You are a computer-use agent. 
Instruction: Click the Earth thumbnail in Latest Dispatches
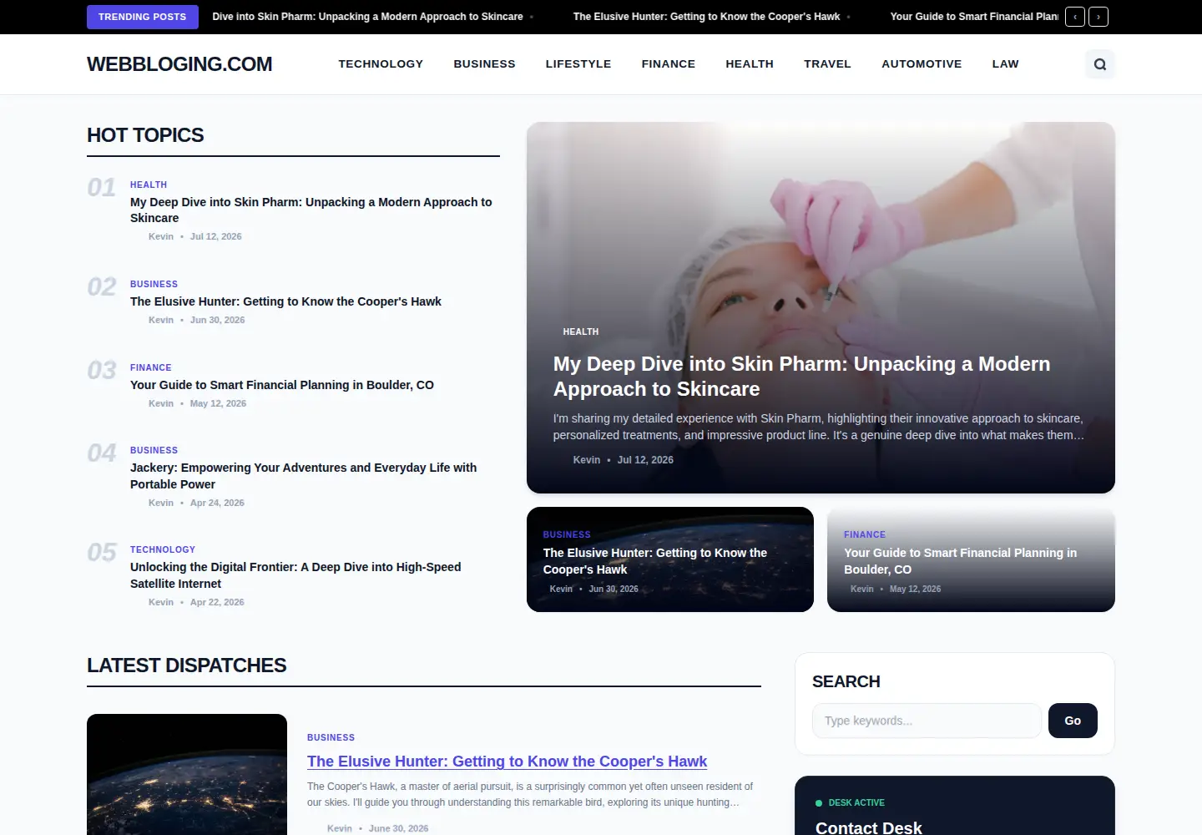tap(187, 774)
